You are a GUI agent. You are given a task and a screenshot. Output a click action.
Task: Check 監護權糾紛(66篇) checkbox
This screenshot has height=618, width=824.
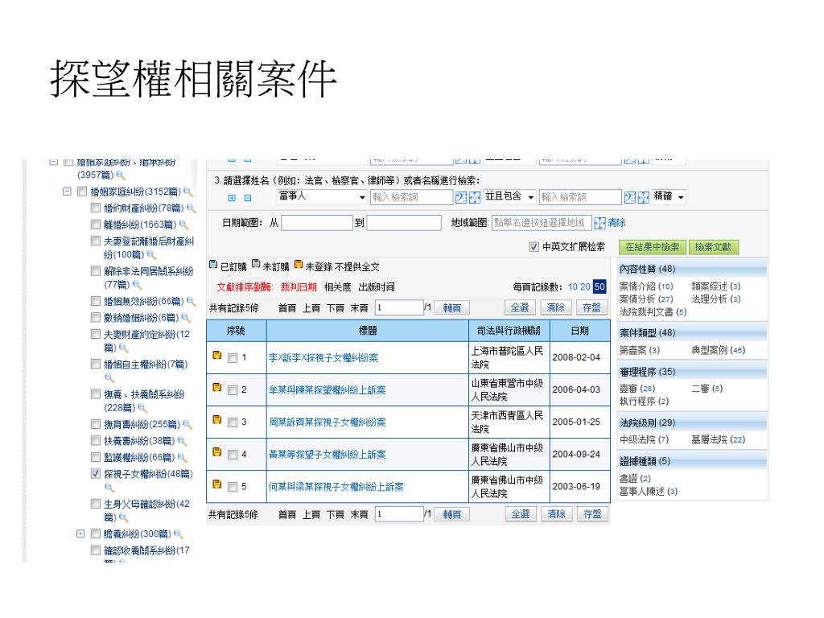pyautogui.click(x=95, y=457)
